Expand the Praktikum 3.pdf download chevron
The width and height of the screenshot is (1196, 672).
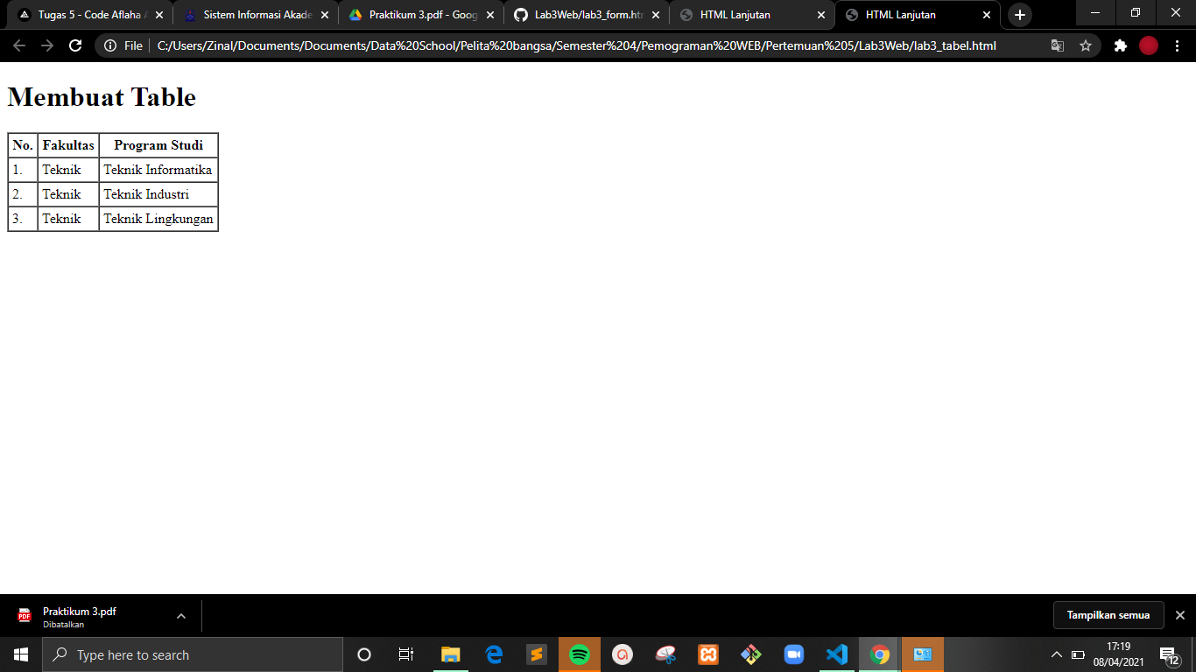pos(181,615)
